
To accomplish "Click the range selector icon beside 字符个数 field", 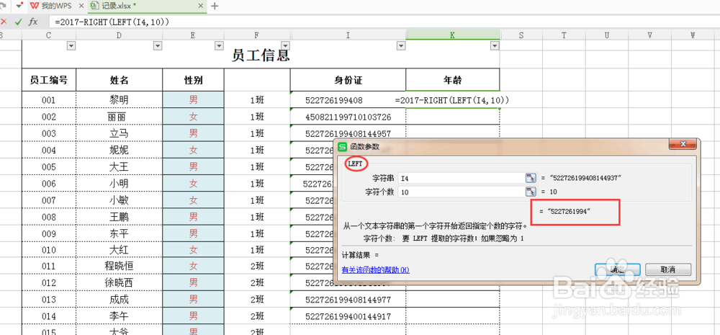I will 531,192.
